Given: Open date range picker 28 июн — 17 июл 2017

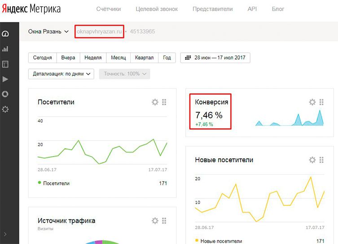Looking at the screenshot, I should tap(215, 58).
